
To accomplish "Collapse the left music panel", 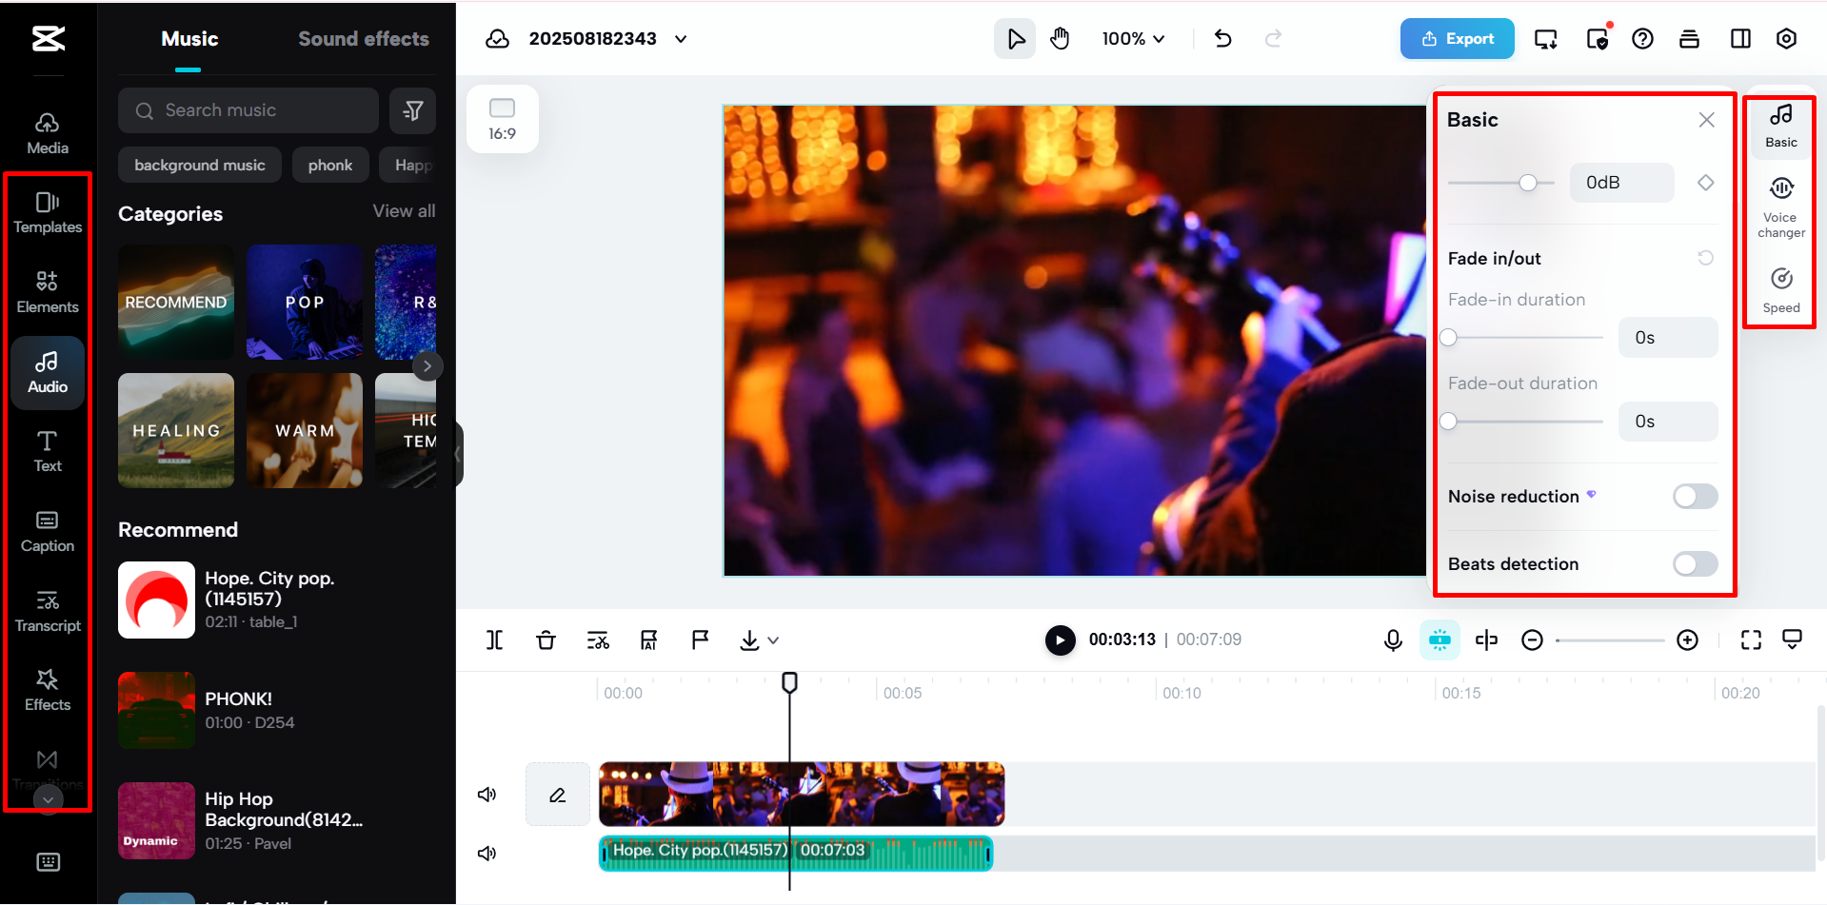I will 458,455.
